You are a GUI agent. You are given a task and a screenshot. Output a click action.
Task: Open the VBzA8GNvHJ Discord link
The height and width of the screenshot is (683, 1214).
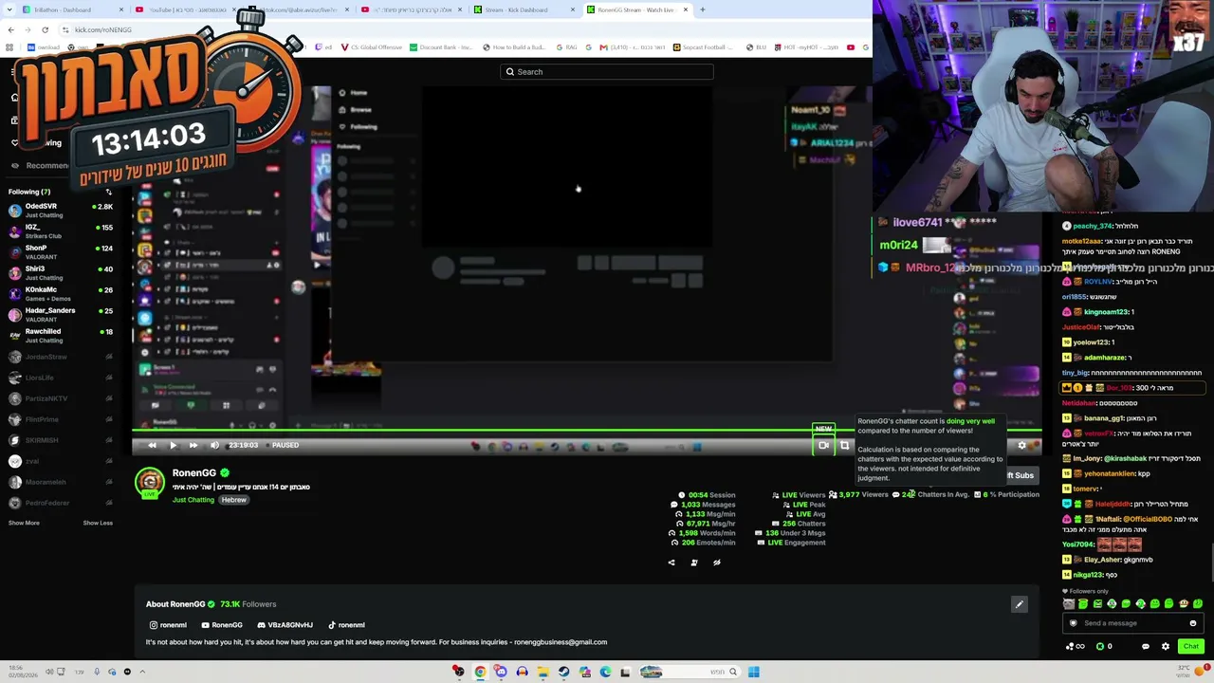point(285,625)
